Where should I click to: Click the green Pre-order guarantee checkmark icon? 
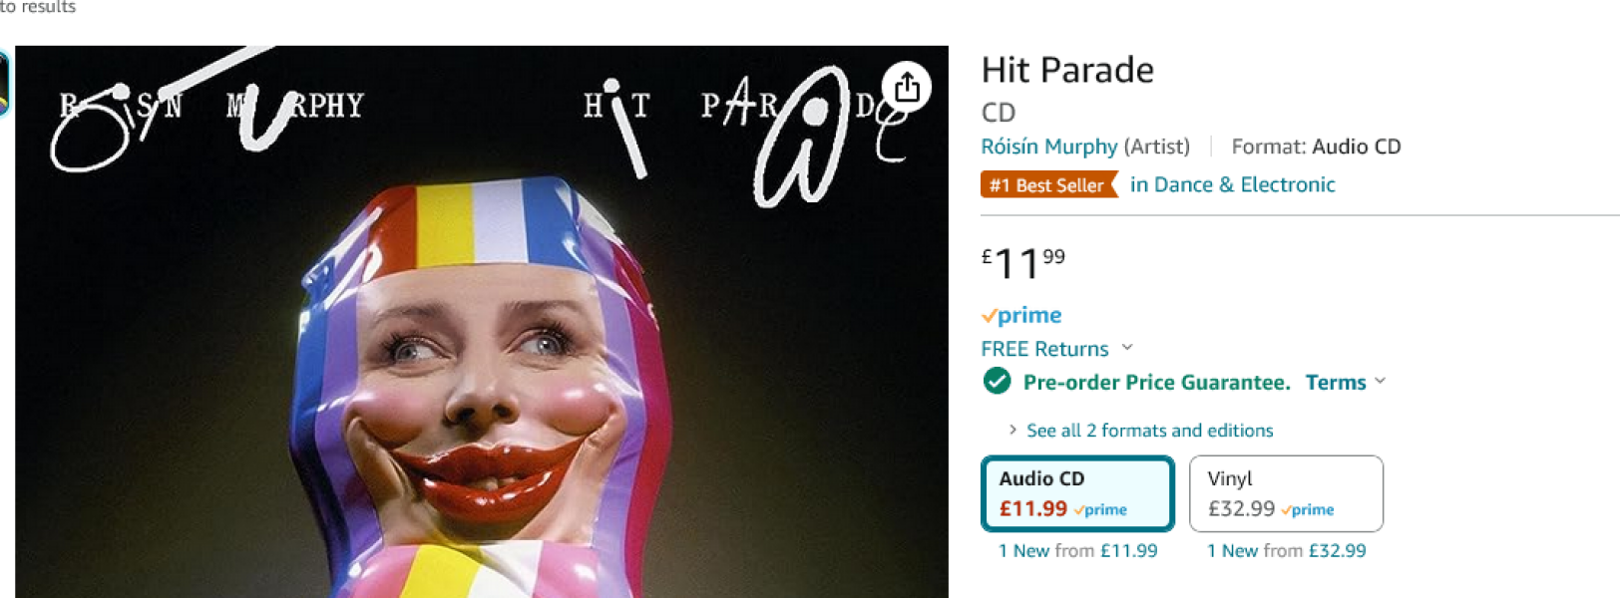coord(997,381)
